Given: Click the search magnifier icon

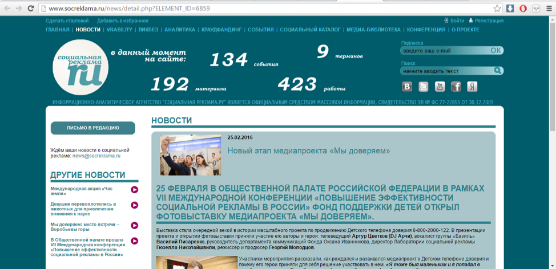Looking at the screenshot, I should pos(498,71).
